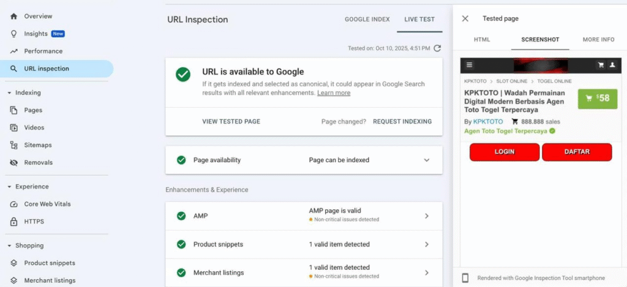The height and width of the screenshot is (287, 627).
Task: Switch to the Google Index tab
Action: click(367, 19)
